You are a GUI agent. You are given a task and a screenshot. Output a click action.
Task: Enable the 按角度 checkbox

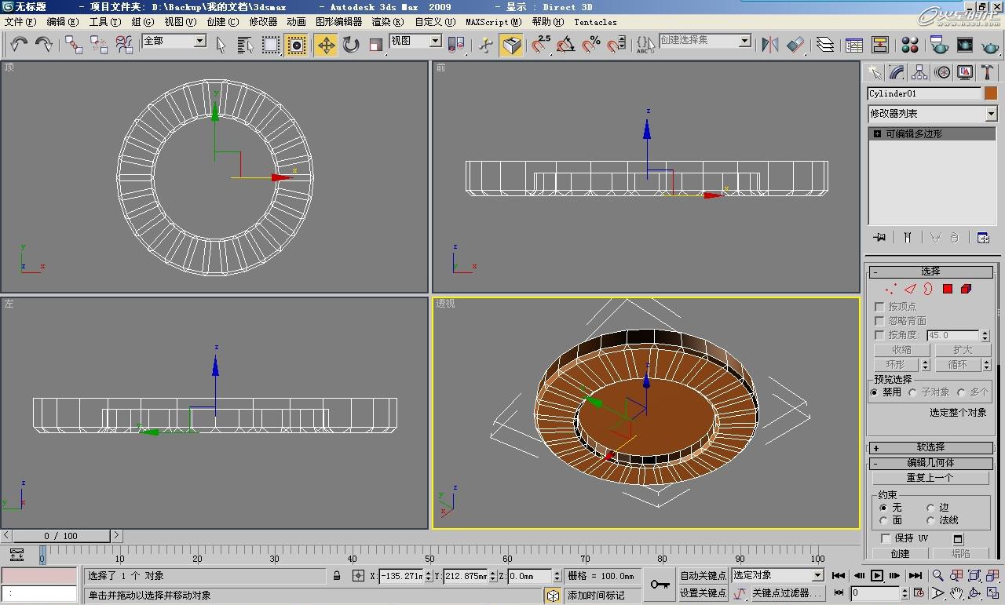[x=879, y=335]
